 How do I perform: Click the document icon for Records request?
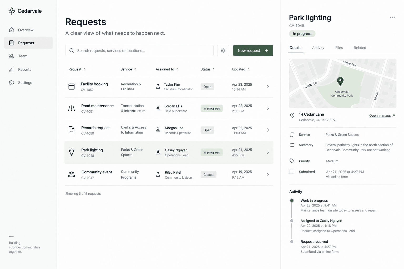[x=72, y=130]
